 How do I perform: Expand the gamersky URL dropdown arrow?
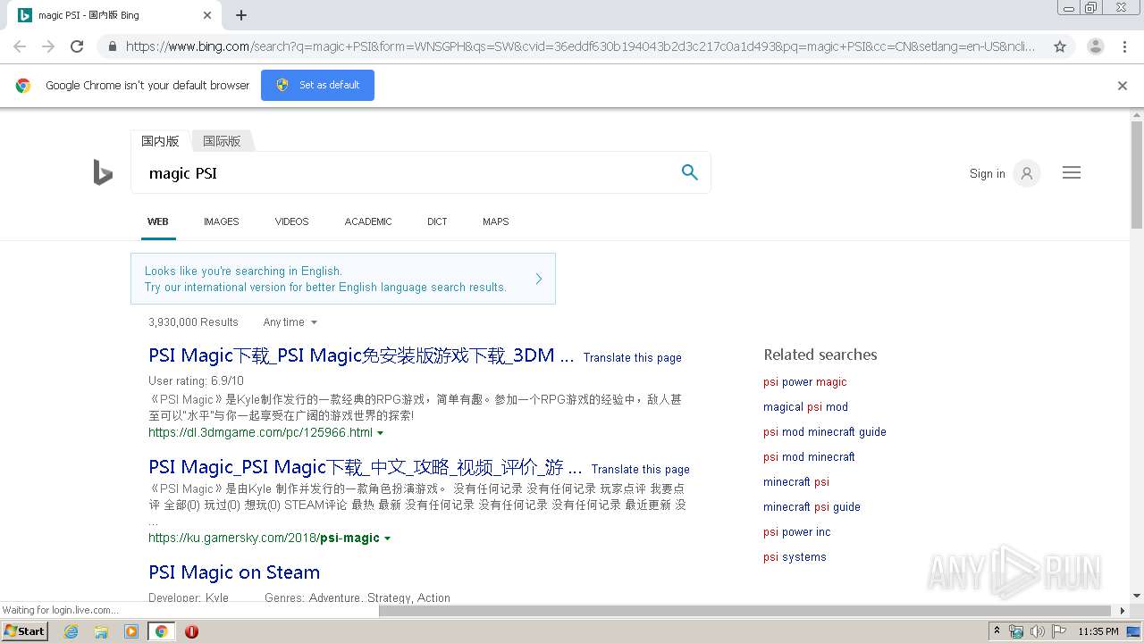(387, 539)
